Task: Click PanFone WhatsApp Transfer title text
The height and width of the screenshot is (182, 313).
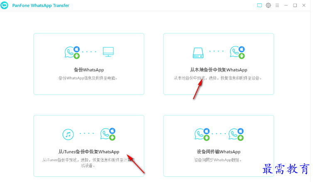Action: (x=41, y=5)
